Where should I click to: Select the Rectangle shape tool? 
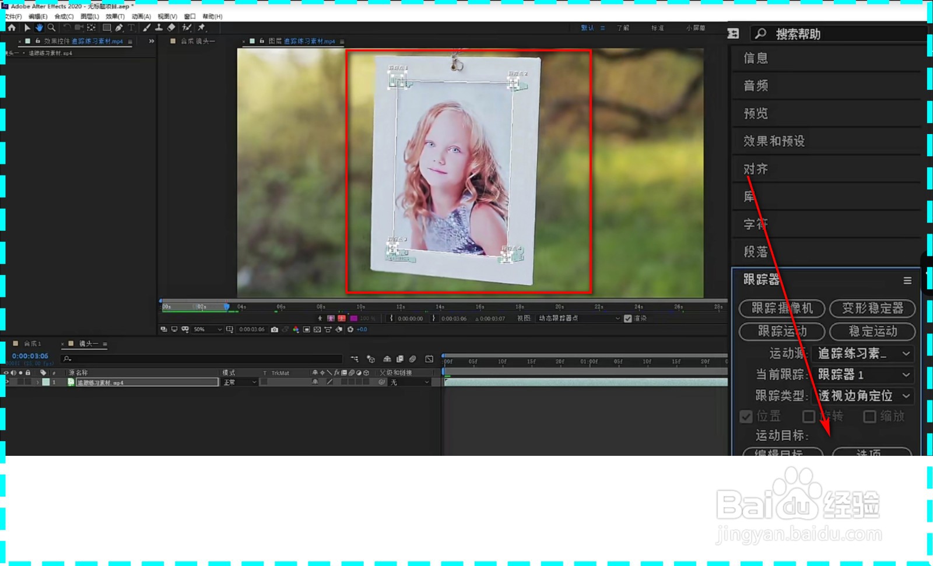pos(107,27)
